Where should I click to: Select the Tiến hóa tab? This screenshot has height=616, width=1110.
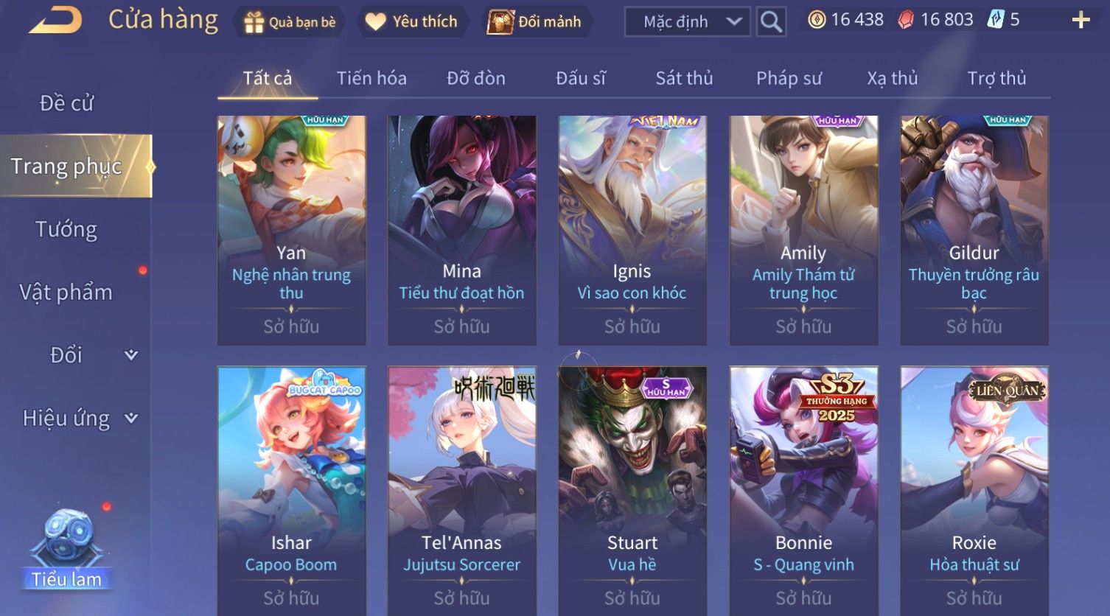(x=371, y=78)
